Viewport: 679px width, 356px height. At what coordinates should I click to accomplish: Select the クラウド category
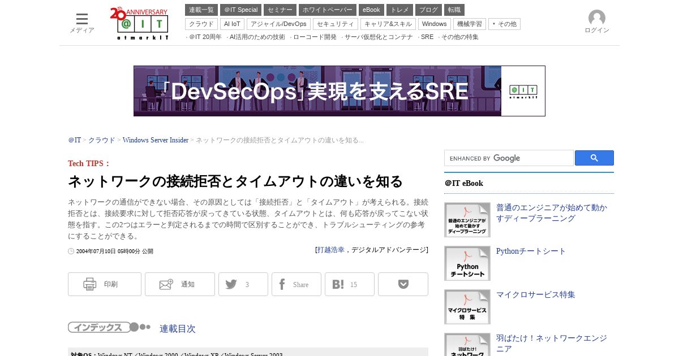201,24
